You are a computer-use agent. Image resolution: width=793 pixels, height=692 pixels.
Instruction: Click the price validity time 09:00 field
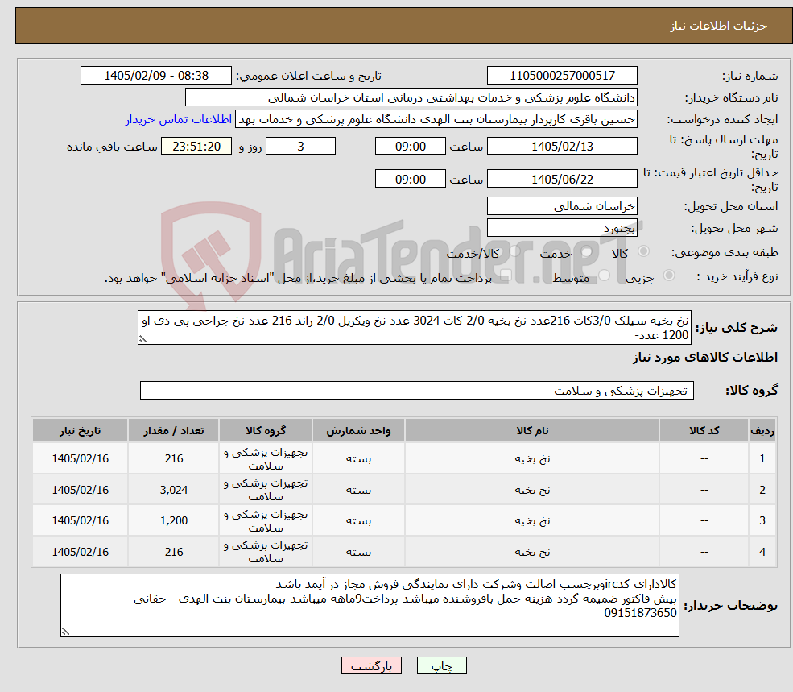[410, 179]
